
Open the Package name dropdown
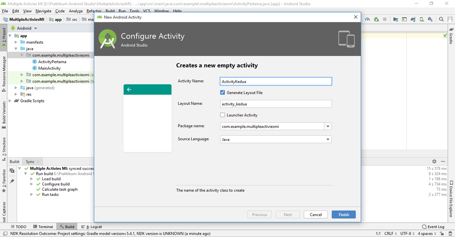point(328,126)
